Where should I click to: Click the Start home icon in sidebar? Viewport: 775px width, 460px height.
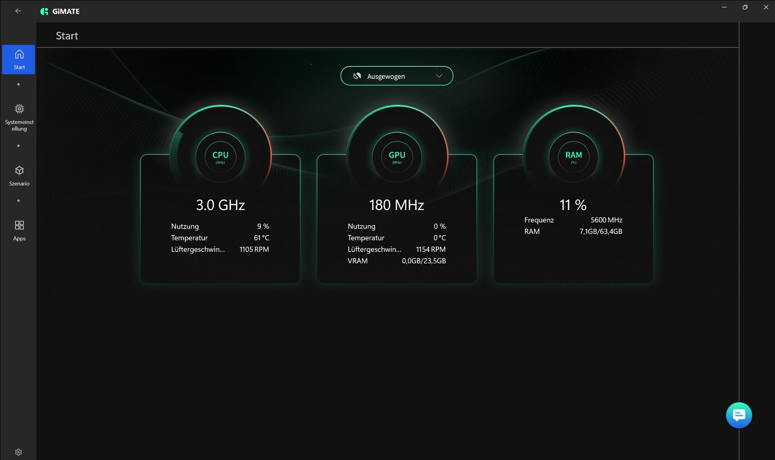click(19, 54)
